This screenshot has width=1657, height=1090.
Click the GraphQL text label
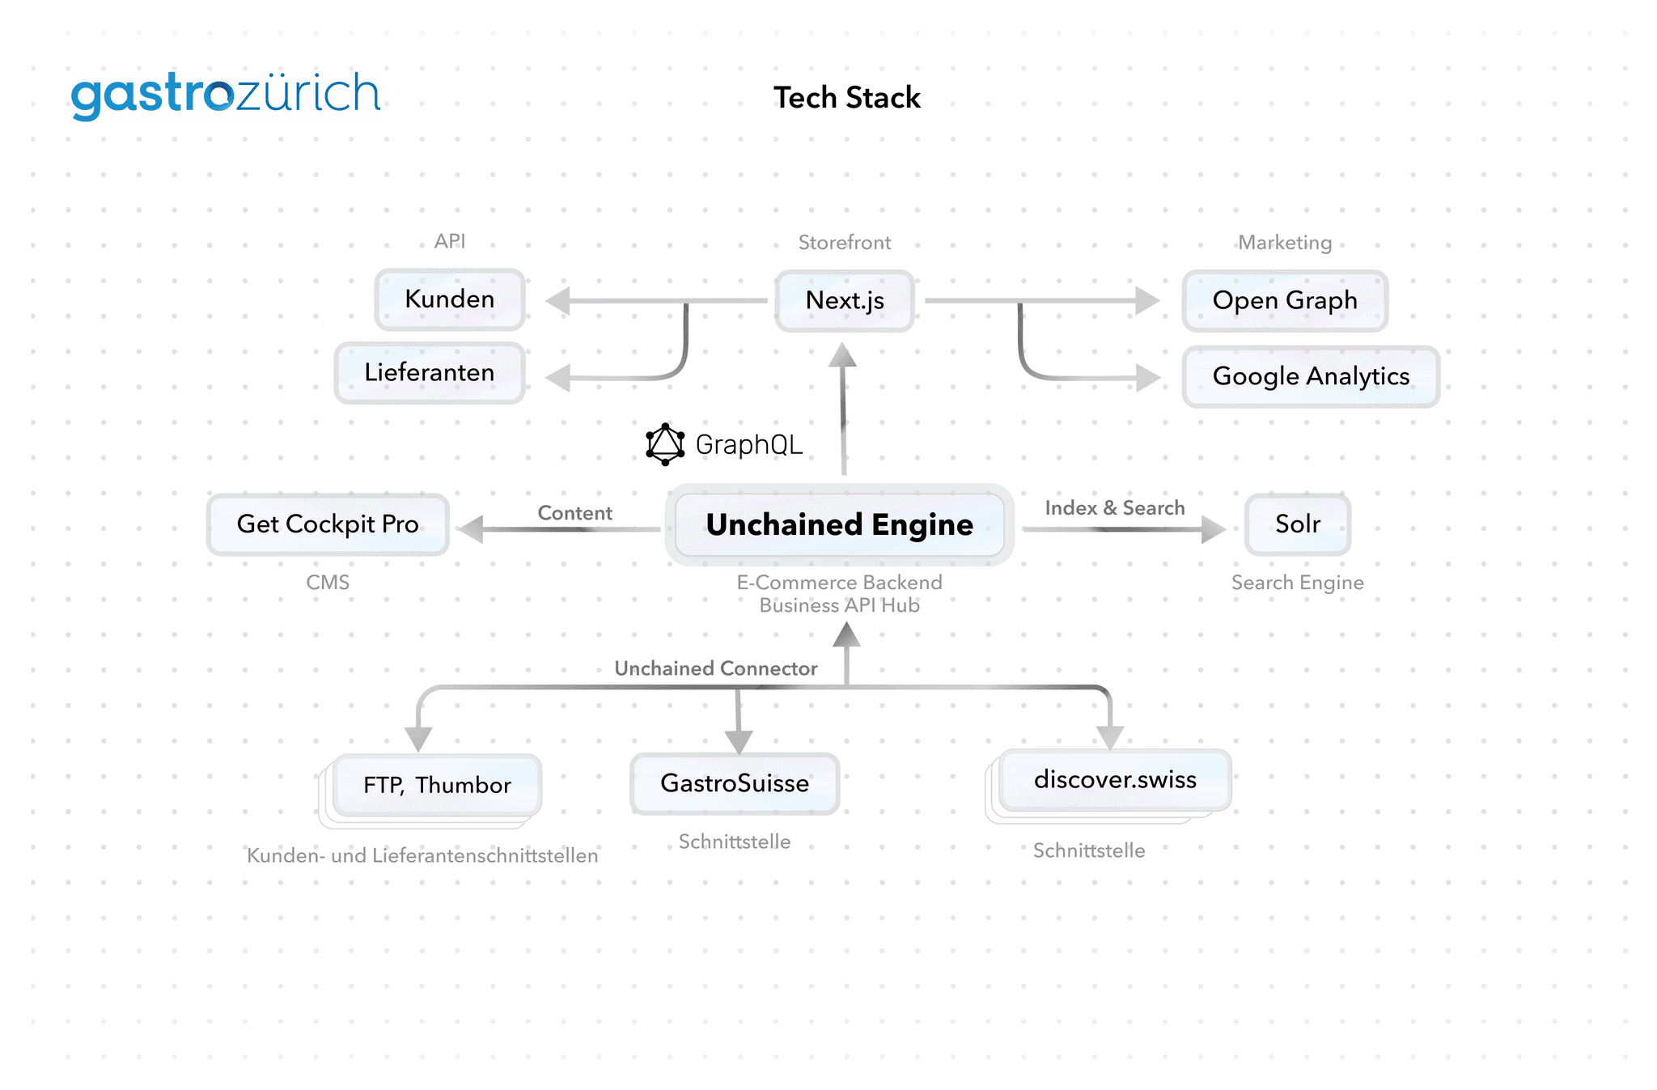pyautogui.click(x=749, y=445)
